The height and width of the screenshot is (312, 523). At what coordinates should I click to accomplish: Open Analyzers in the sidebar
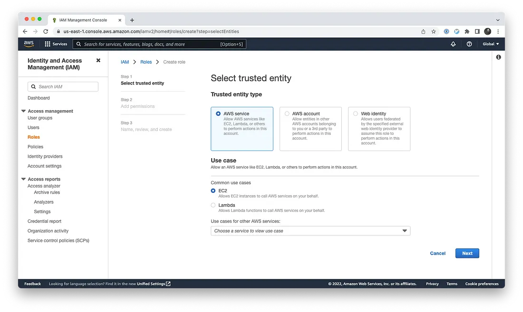pyautogui.click(x=44, y=202)
